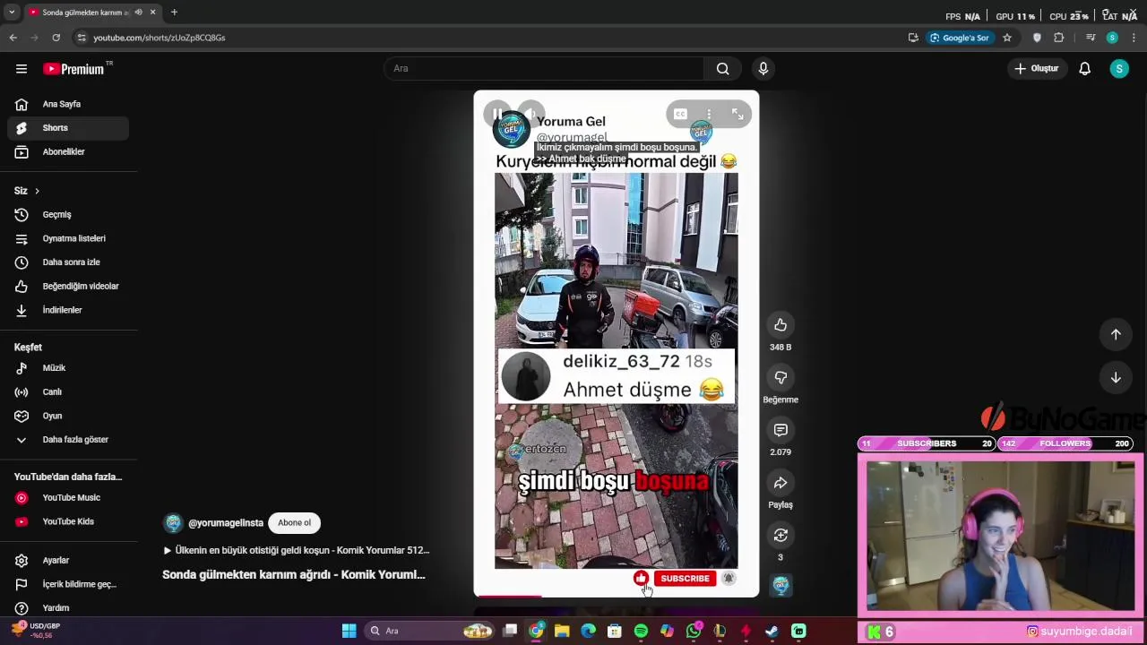
Task: Open Oyun gaming section
Action: 67,416
